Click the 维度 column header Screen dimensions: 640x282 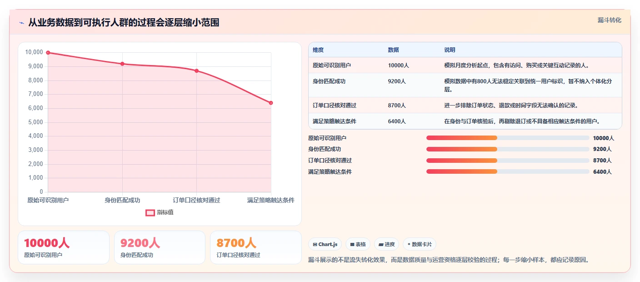click(318, 50)
